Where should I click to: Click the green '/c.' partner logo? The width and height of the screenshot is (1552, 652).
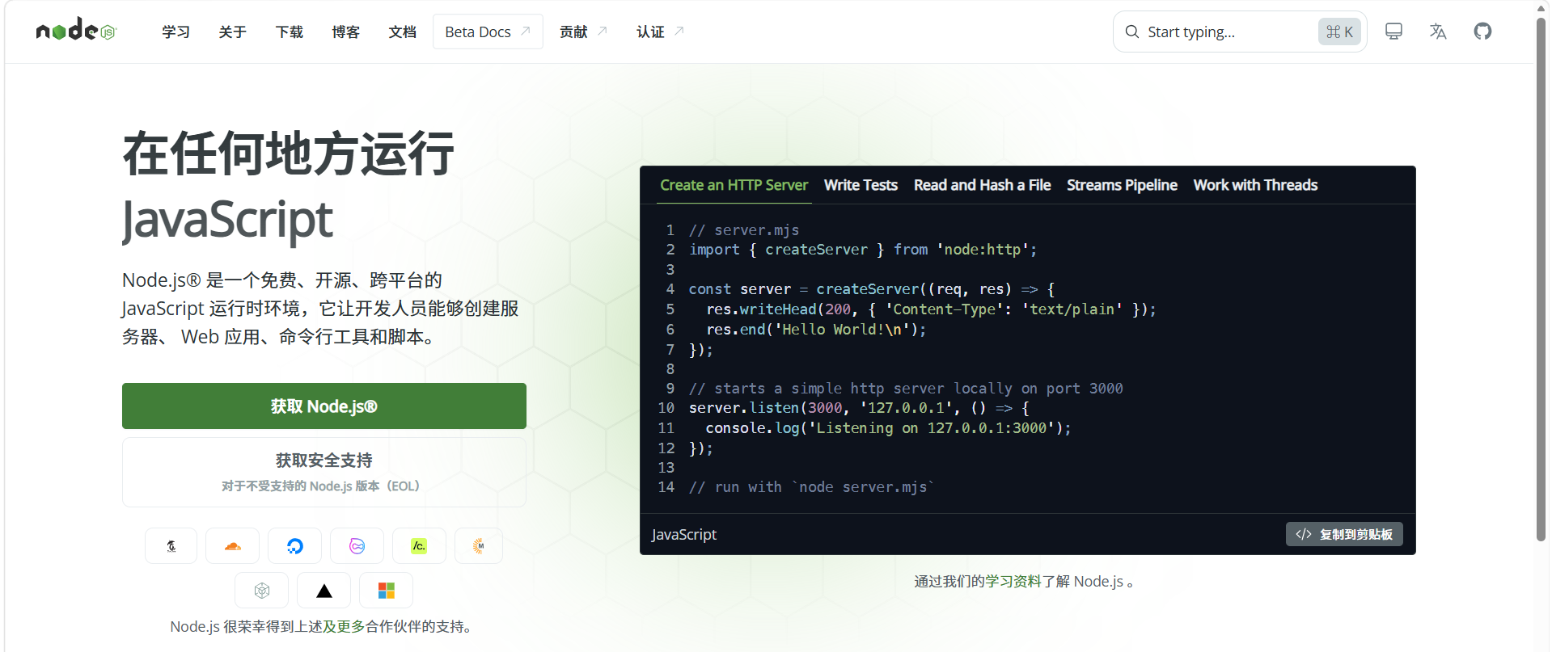pyautogui.click(x=419, y=546)
